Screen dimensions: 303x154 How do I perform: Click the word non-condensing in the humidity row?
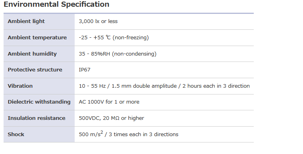[x=134, y=54]
